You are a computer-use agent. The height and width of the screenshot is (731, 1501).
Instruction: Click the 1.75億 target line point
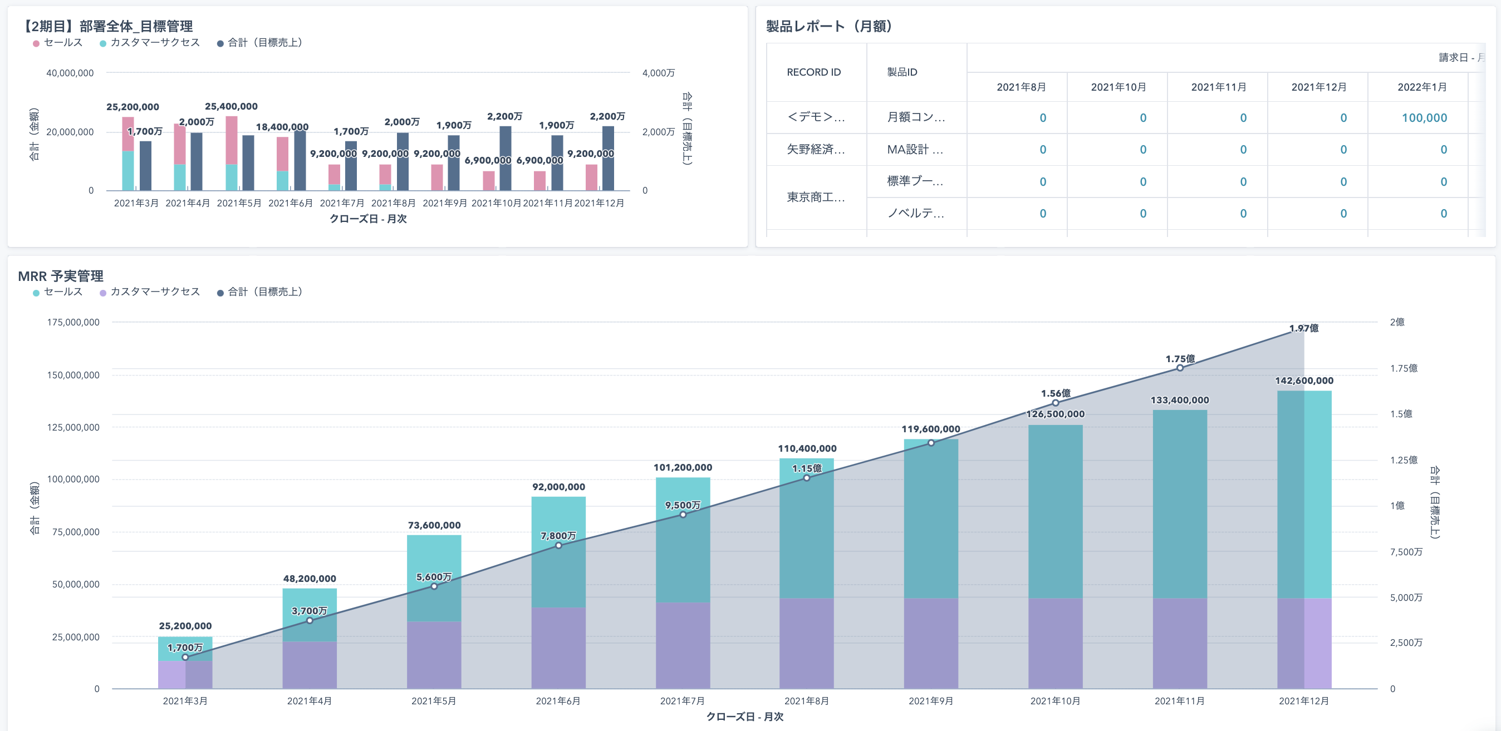(x=1180, y=368)
